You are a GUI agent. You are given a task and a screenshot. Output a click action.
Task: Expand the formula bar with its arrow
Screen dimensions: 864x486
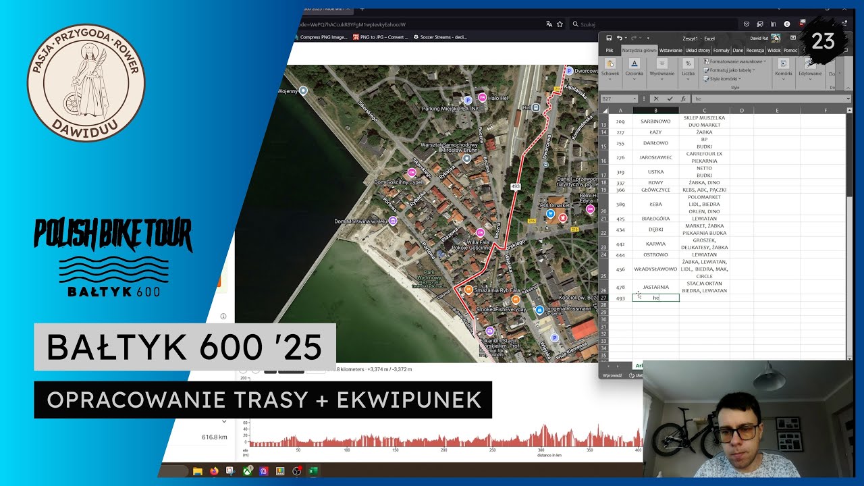(x=848, y=99)
